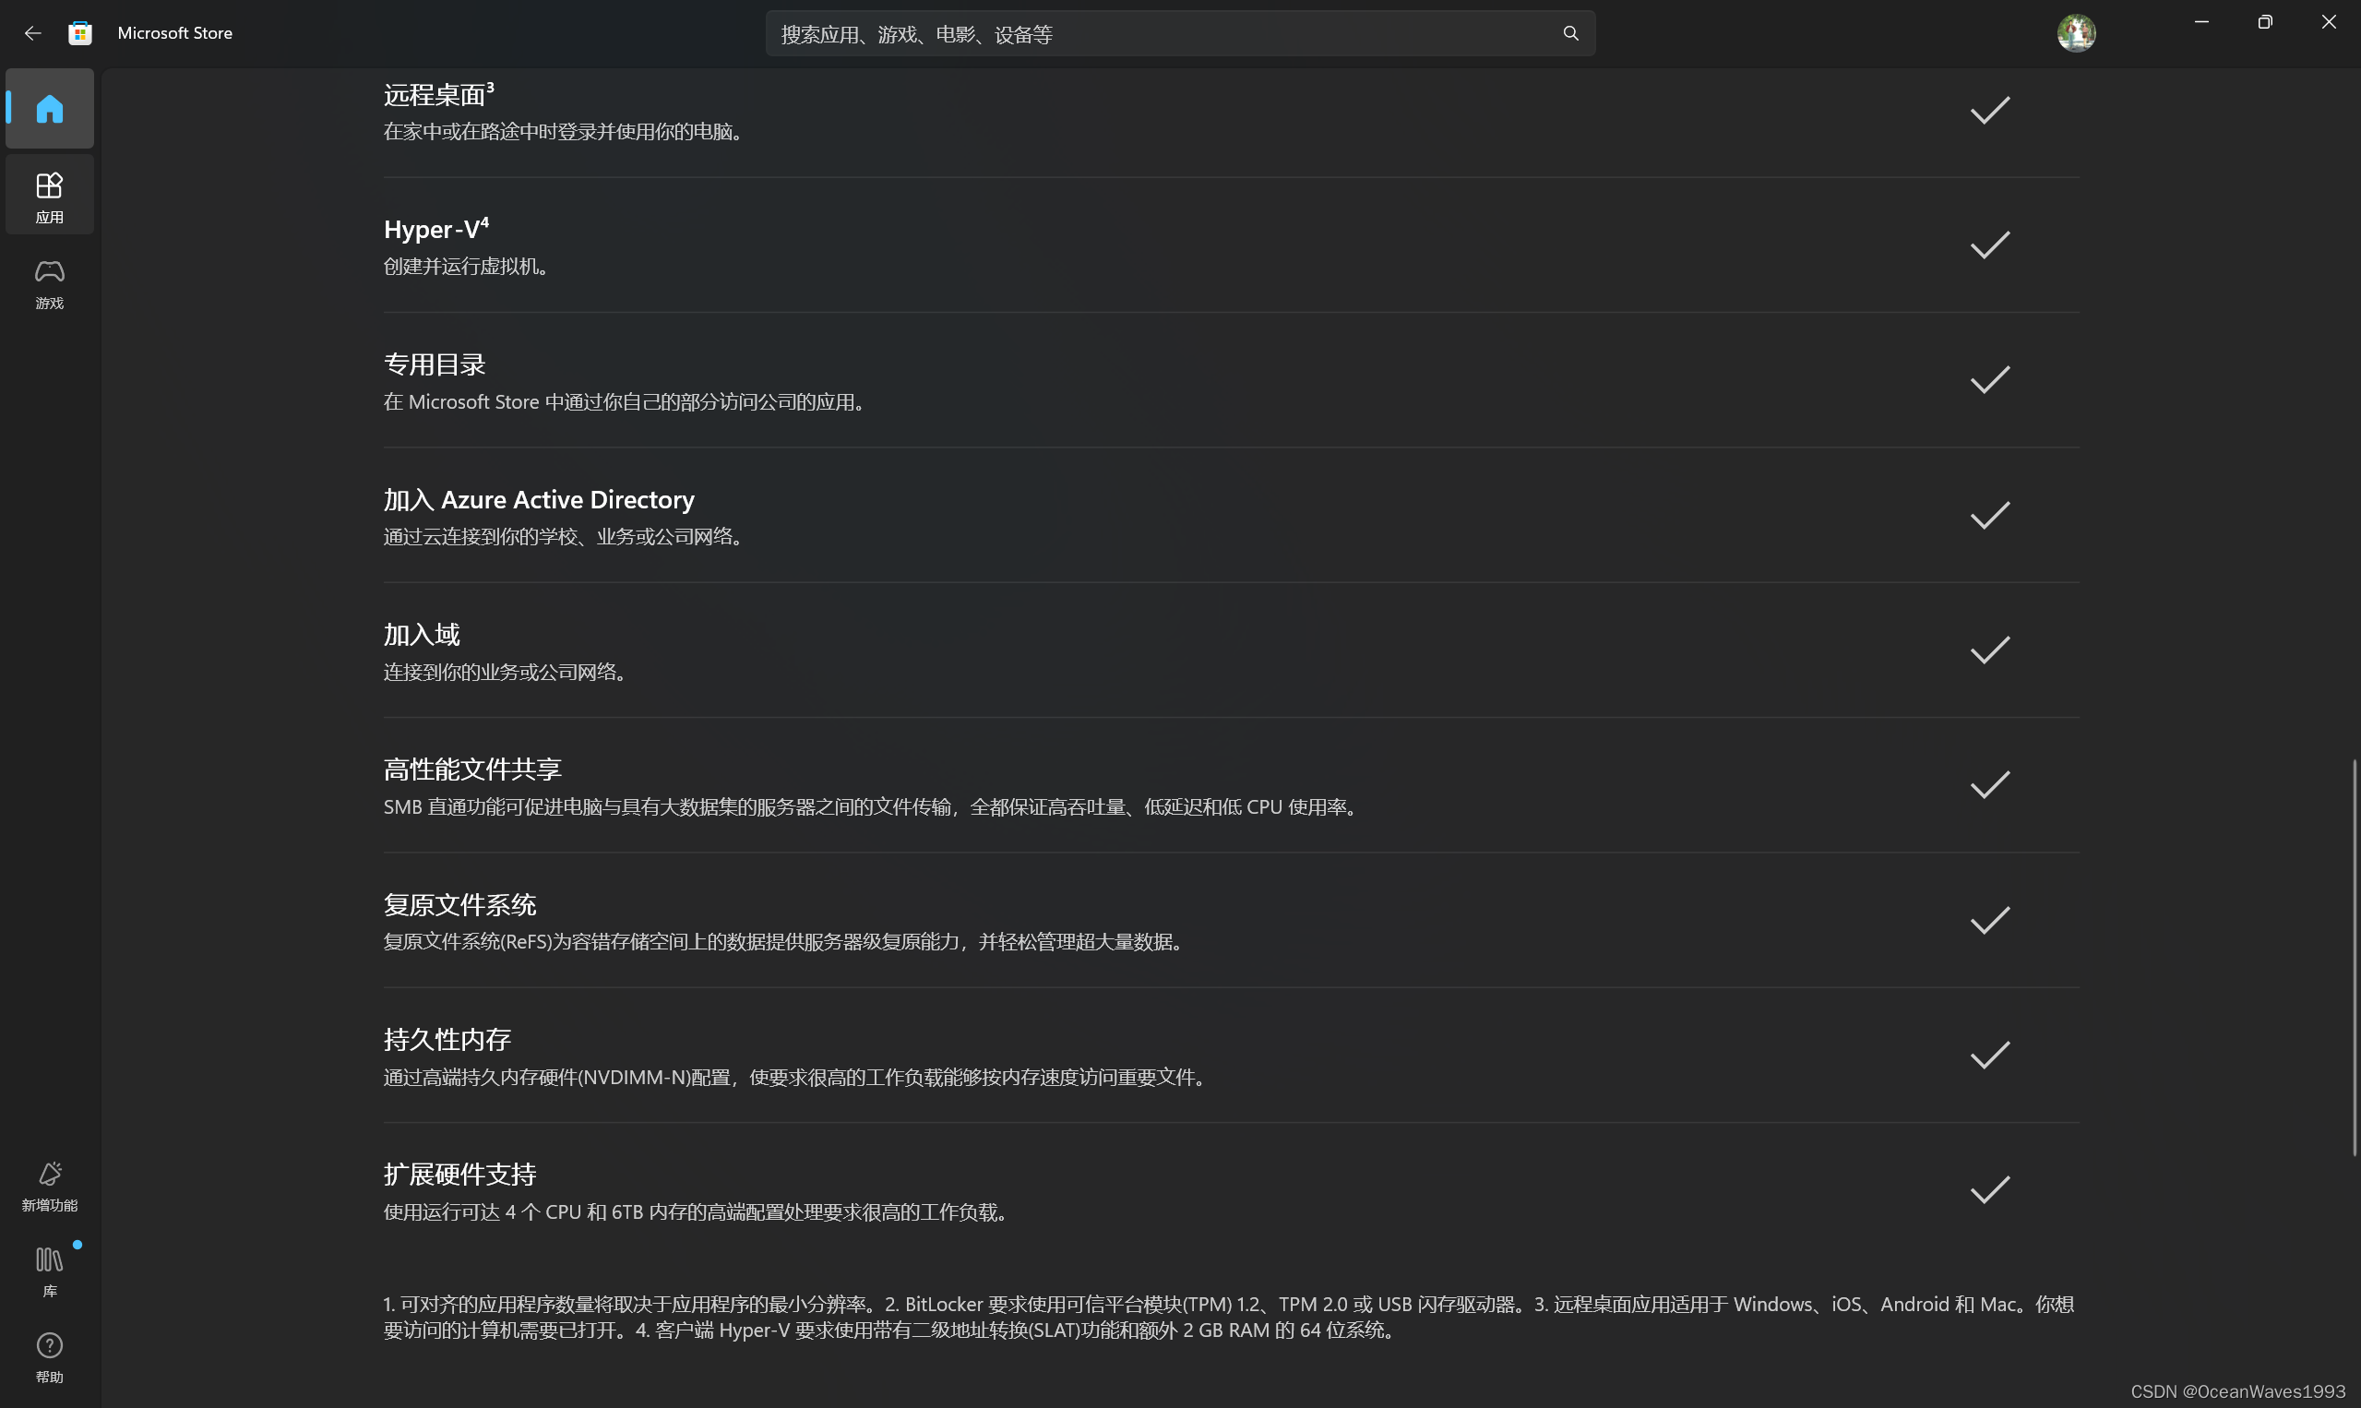Click the search box 搜索应用、游戏、电影、设备等

pos(1180,33)
